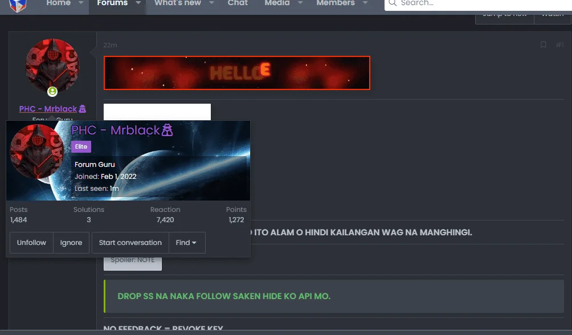View the 7,420 Reaction count

165,220
